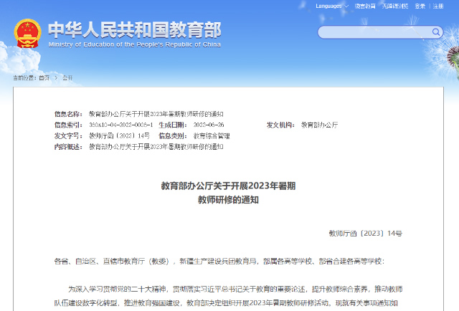Click the 生成日期 value 2023-06-26
The height and width of the screenshot is (311, 459).
pyautogui.click(x=209, y=125)
